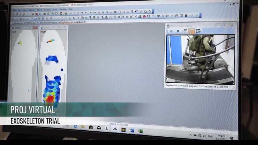The height and width of the screenshot is (145, 258).
Task: Open Word from the taskbar
Action: (x=132, y=130)
